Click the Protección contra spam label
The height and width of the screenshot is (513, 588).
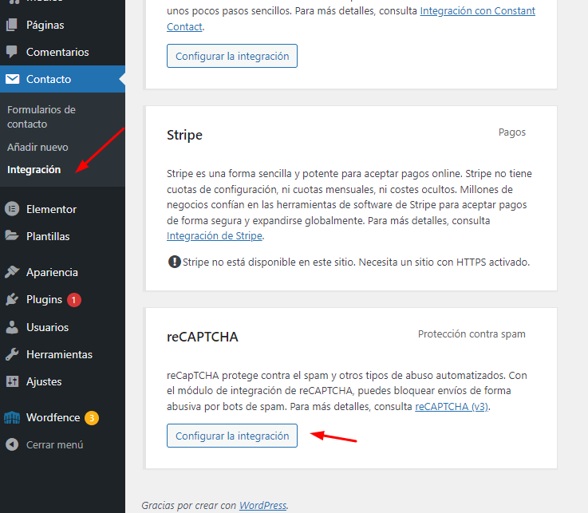[x=472, y=333]
